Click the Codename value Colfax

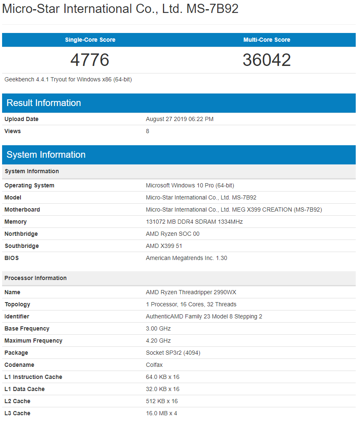153,365
